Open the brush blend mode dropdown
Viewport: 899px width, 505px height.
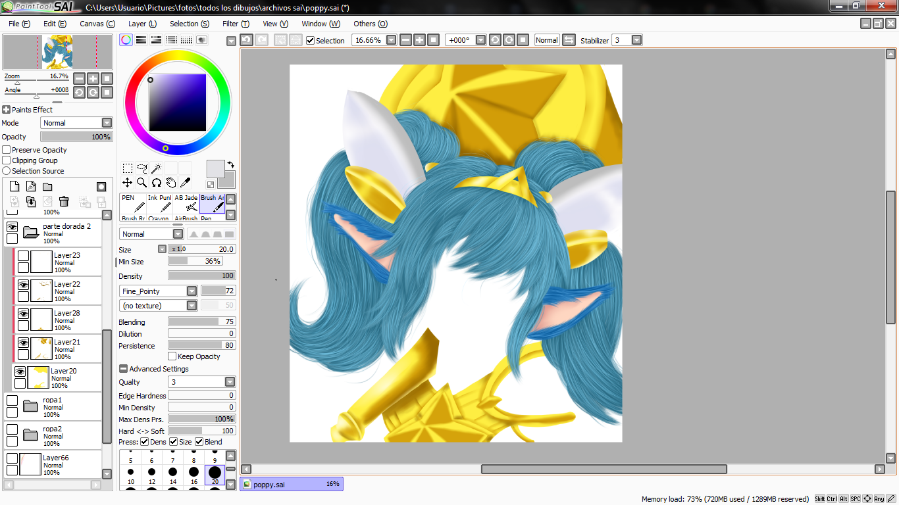(178, 234)
